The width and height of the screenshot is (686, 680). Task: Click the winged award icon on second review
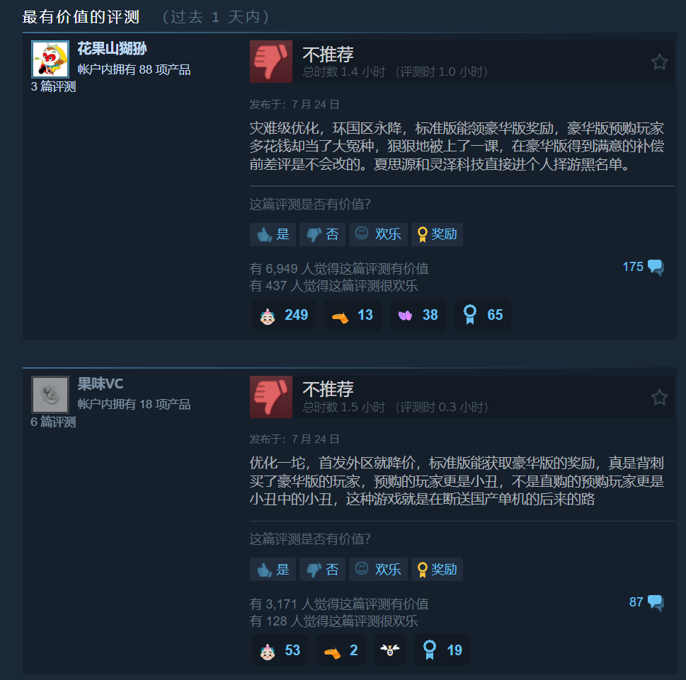[x=389, y=650]
